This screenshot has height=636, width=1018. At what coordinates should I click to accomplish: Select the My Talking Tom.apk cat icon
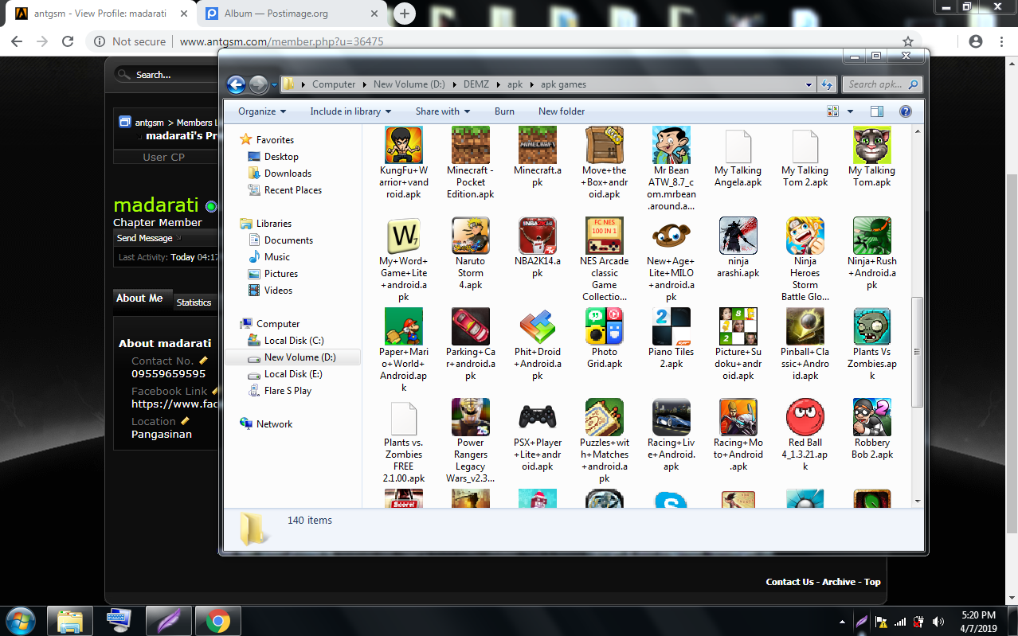[x=872, y=145]
